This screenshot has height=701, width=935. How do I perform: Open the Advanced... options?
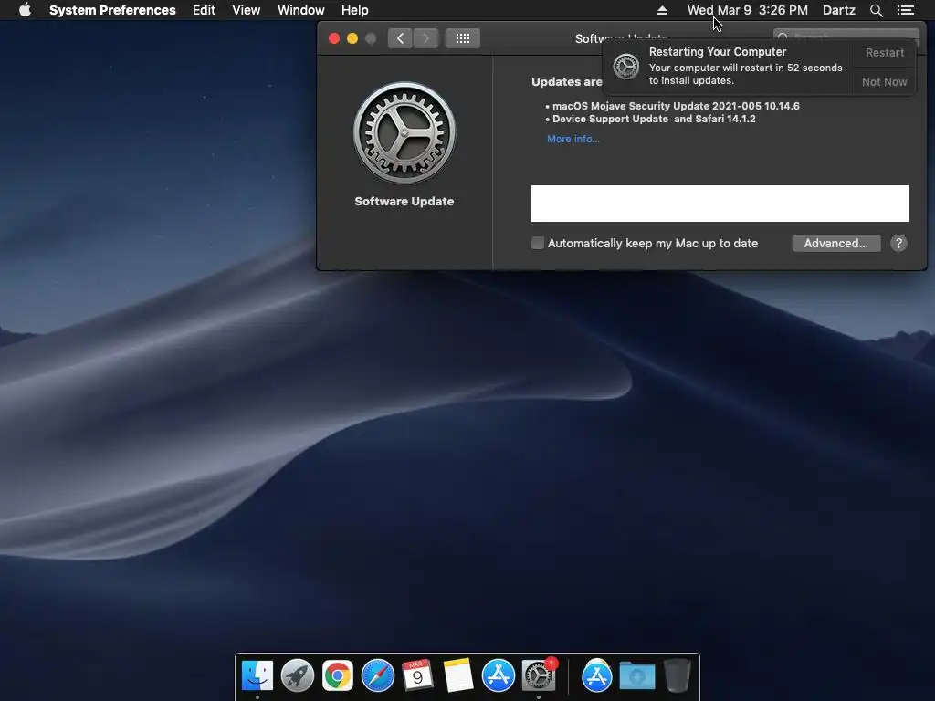coord(836,243)
